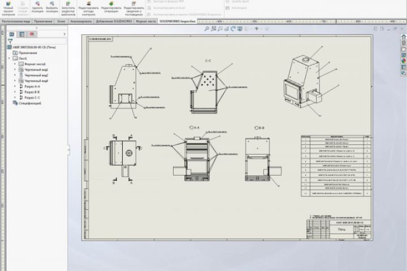Expand the manager panel tabs chevron
Screen dimensions: 407x271
64,34
